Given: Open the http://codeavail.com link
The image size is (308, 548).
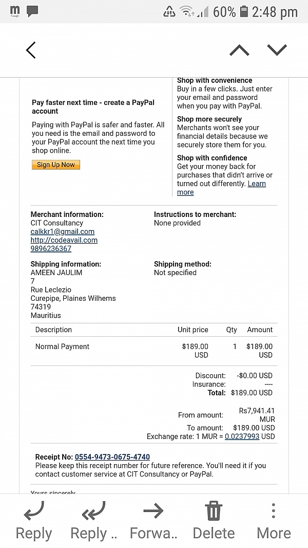Looking at the screenshot, I should (x=64, y=240).
